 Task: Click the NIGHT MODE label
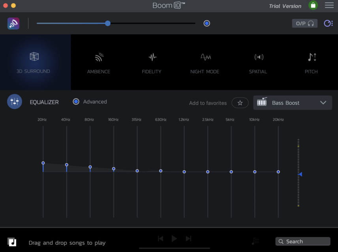[x=205, y=72]
